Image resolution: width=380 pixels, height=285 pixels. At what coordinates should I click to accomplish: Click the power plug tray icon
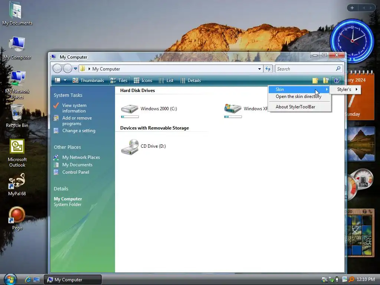(x=337, y=279)
